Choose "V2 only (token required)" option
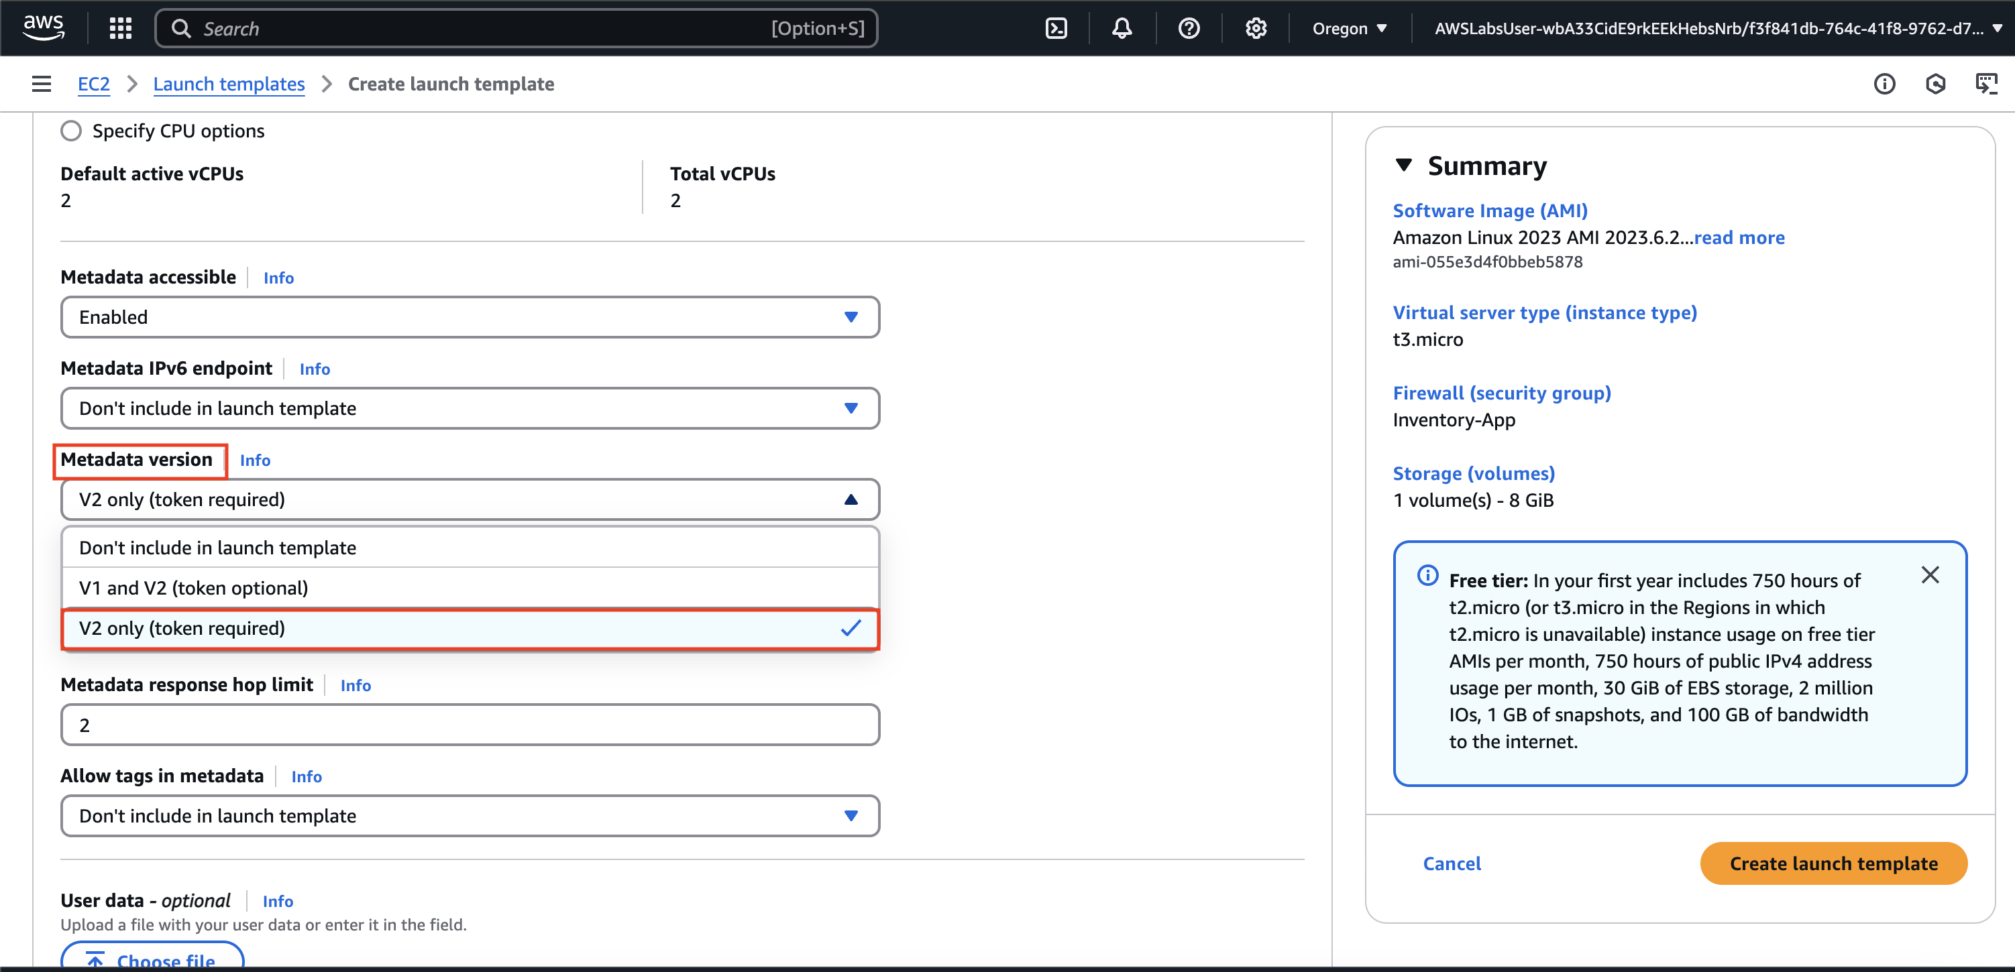Screen dimensions: 2015x972 pos(470,629)
